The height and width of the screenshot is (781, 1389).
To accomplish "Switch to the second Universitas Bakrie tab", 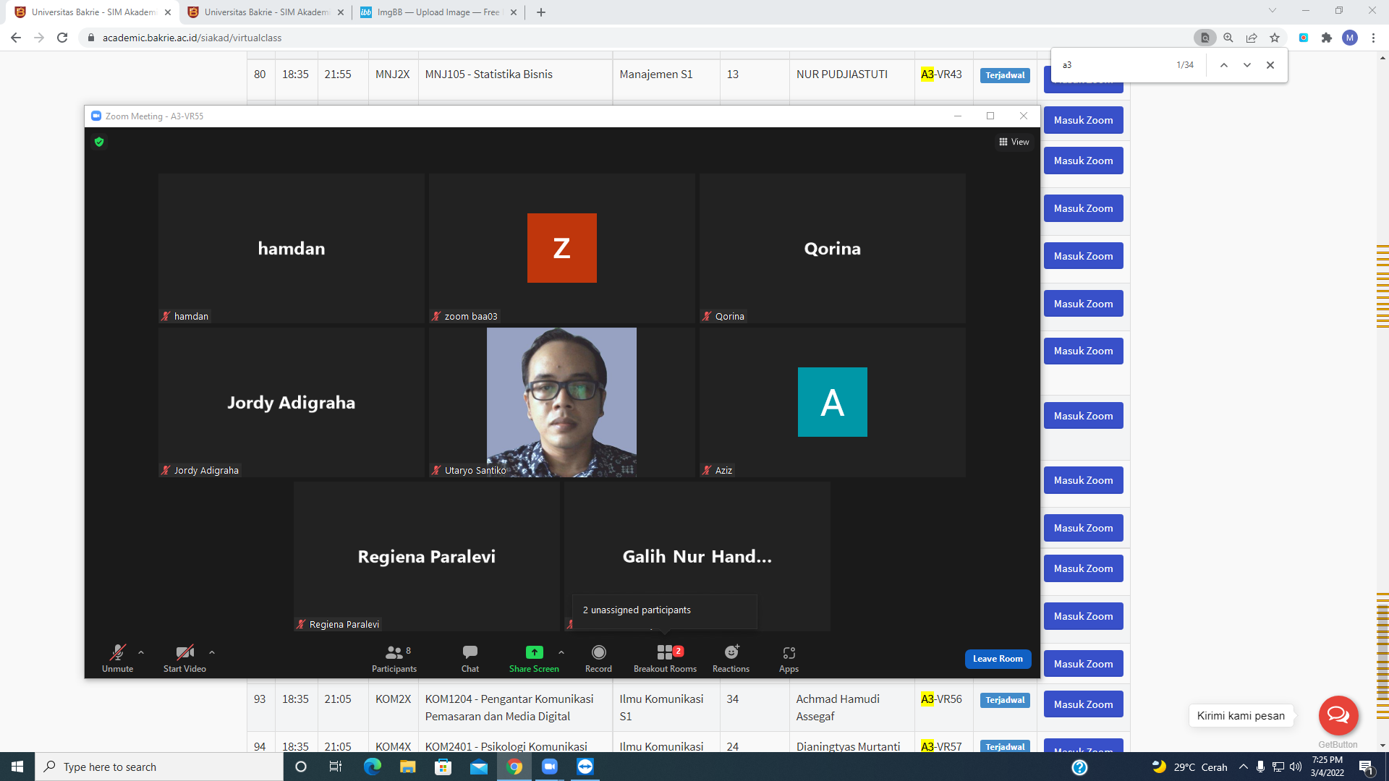I will coord(265,12).
